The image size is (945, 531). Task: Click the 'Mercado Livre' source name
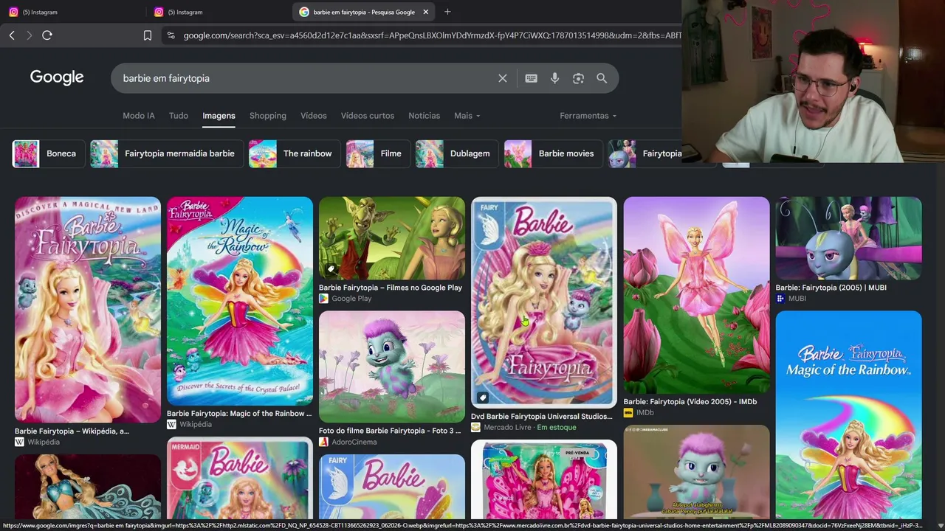pos(508,428)
